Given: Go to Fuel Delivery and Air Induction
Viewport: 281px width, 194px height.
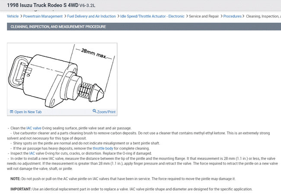Looking at the screenshot, I should coord(91,16).
